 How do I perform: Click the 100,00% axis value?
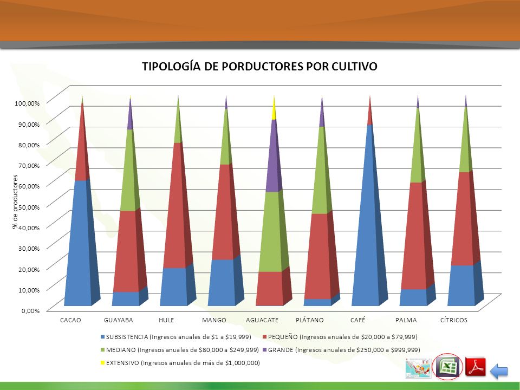coord(27,103)
